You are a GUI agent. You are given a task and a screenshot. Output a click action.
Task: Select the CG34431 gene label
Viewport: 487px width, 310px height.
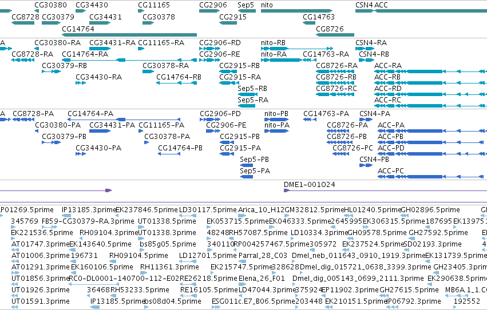[105, 17]
